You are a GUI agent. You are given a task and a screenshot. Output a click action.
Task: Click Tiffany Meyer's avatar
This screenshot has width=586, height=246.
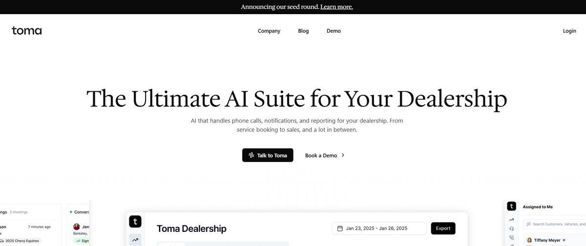coord(529,240)
